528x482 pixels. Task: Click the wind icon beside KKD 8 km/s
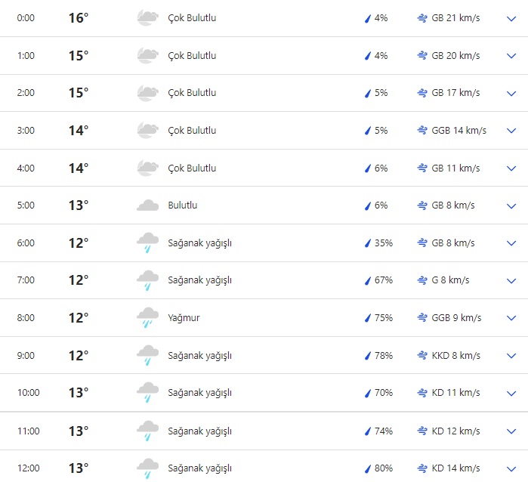point(422,355)
